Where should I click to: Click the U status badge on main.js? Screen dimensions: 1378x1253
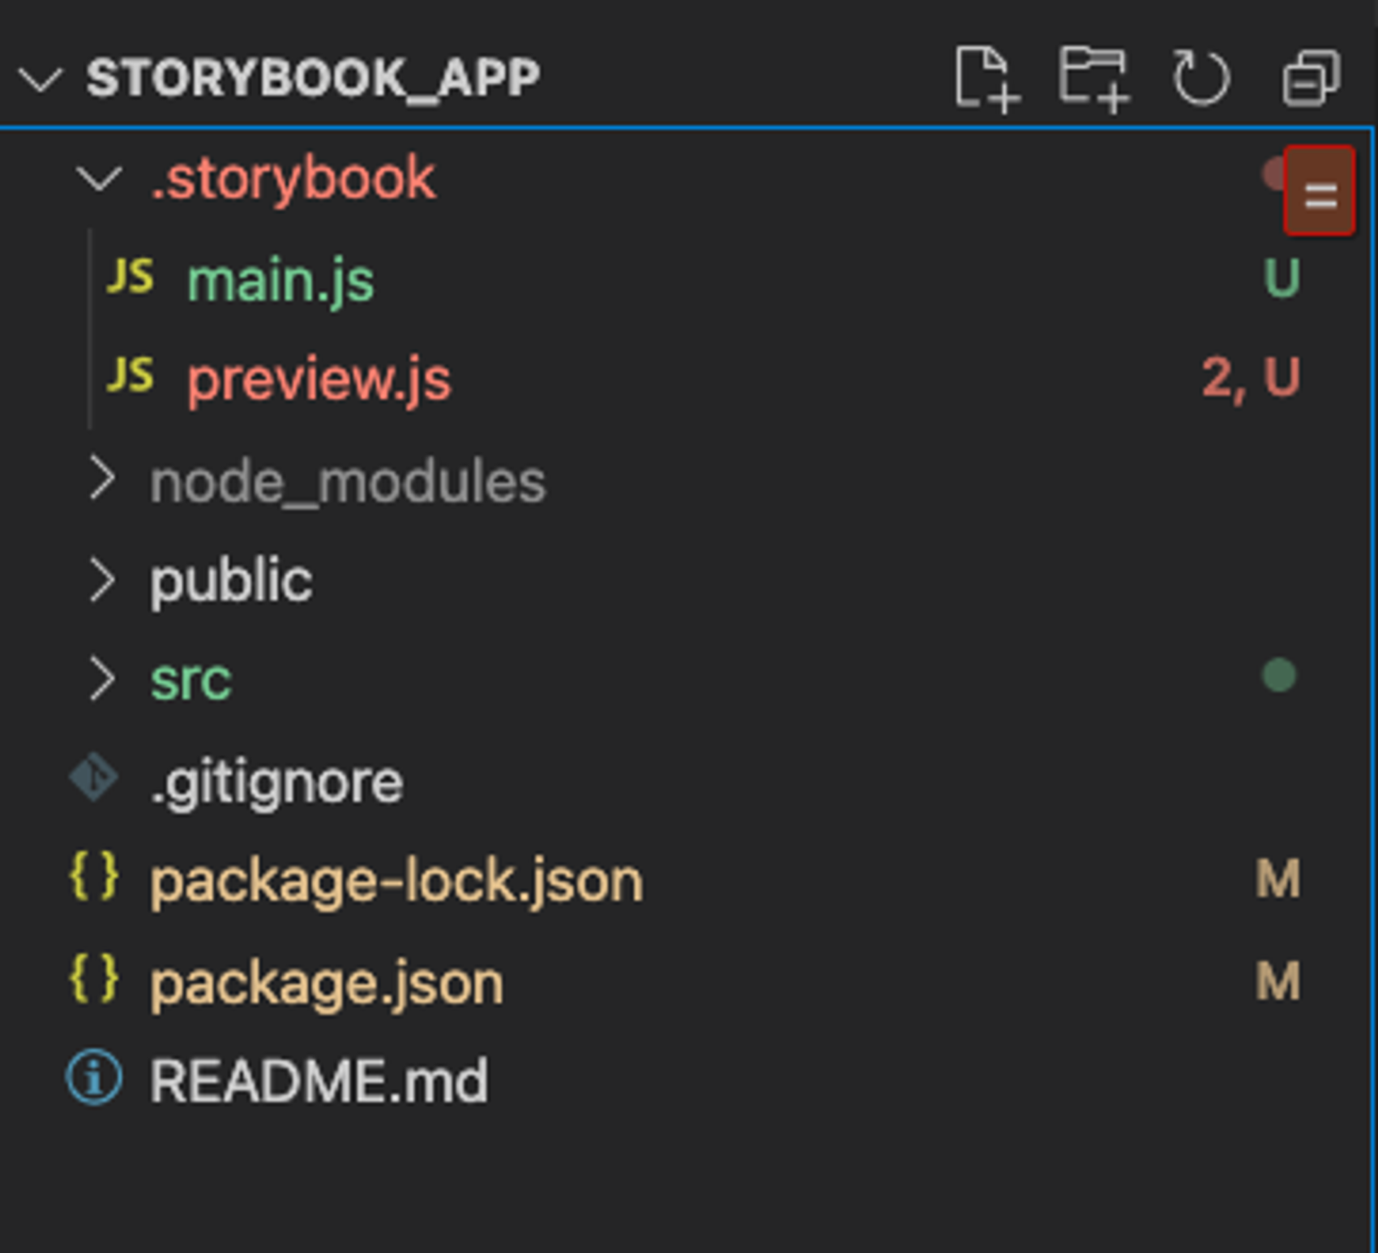[x=1282, y=278]
